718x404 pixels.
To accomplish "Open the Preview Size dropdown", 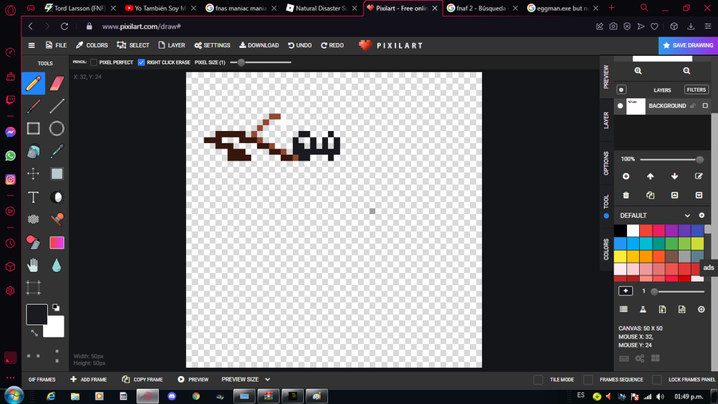I will (246, 379).
